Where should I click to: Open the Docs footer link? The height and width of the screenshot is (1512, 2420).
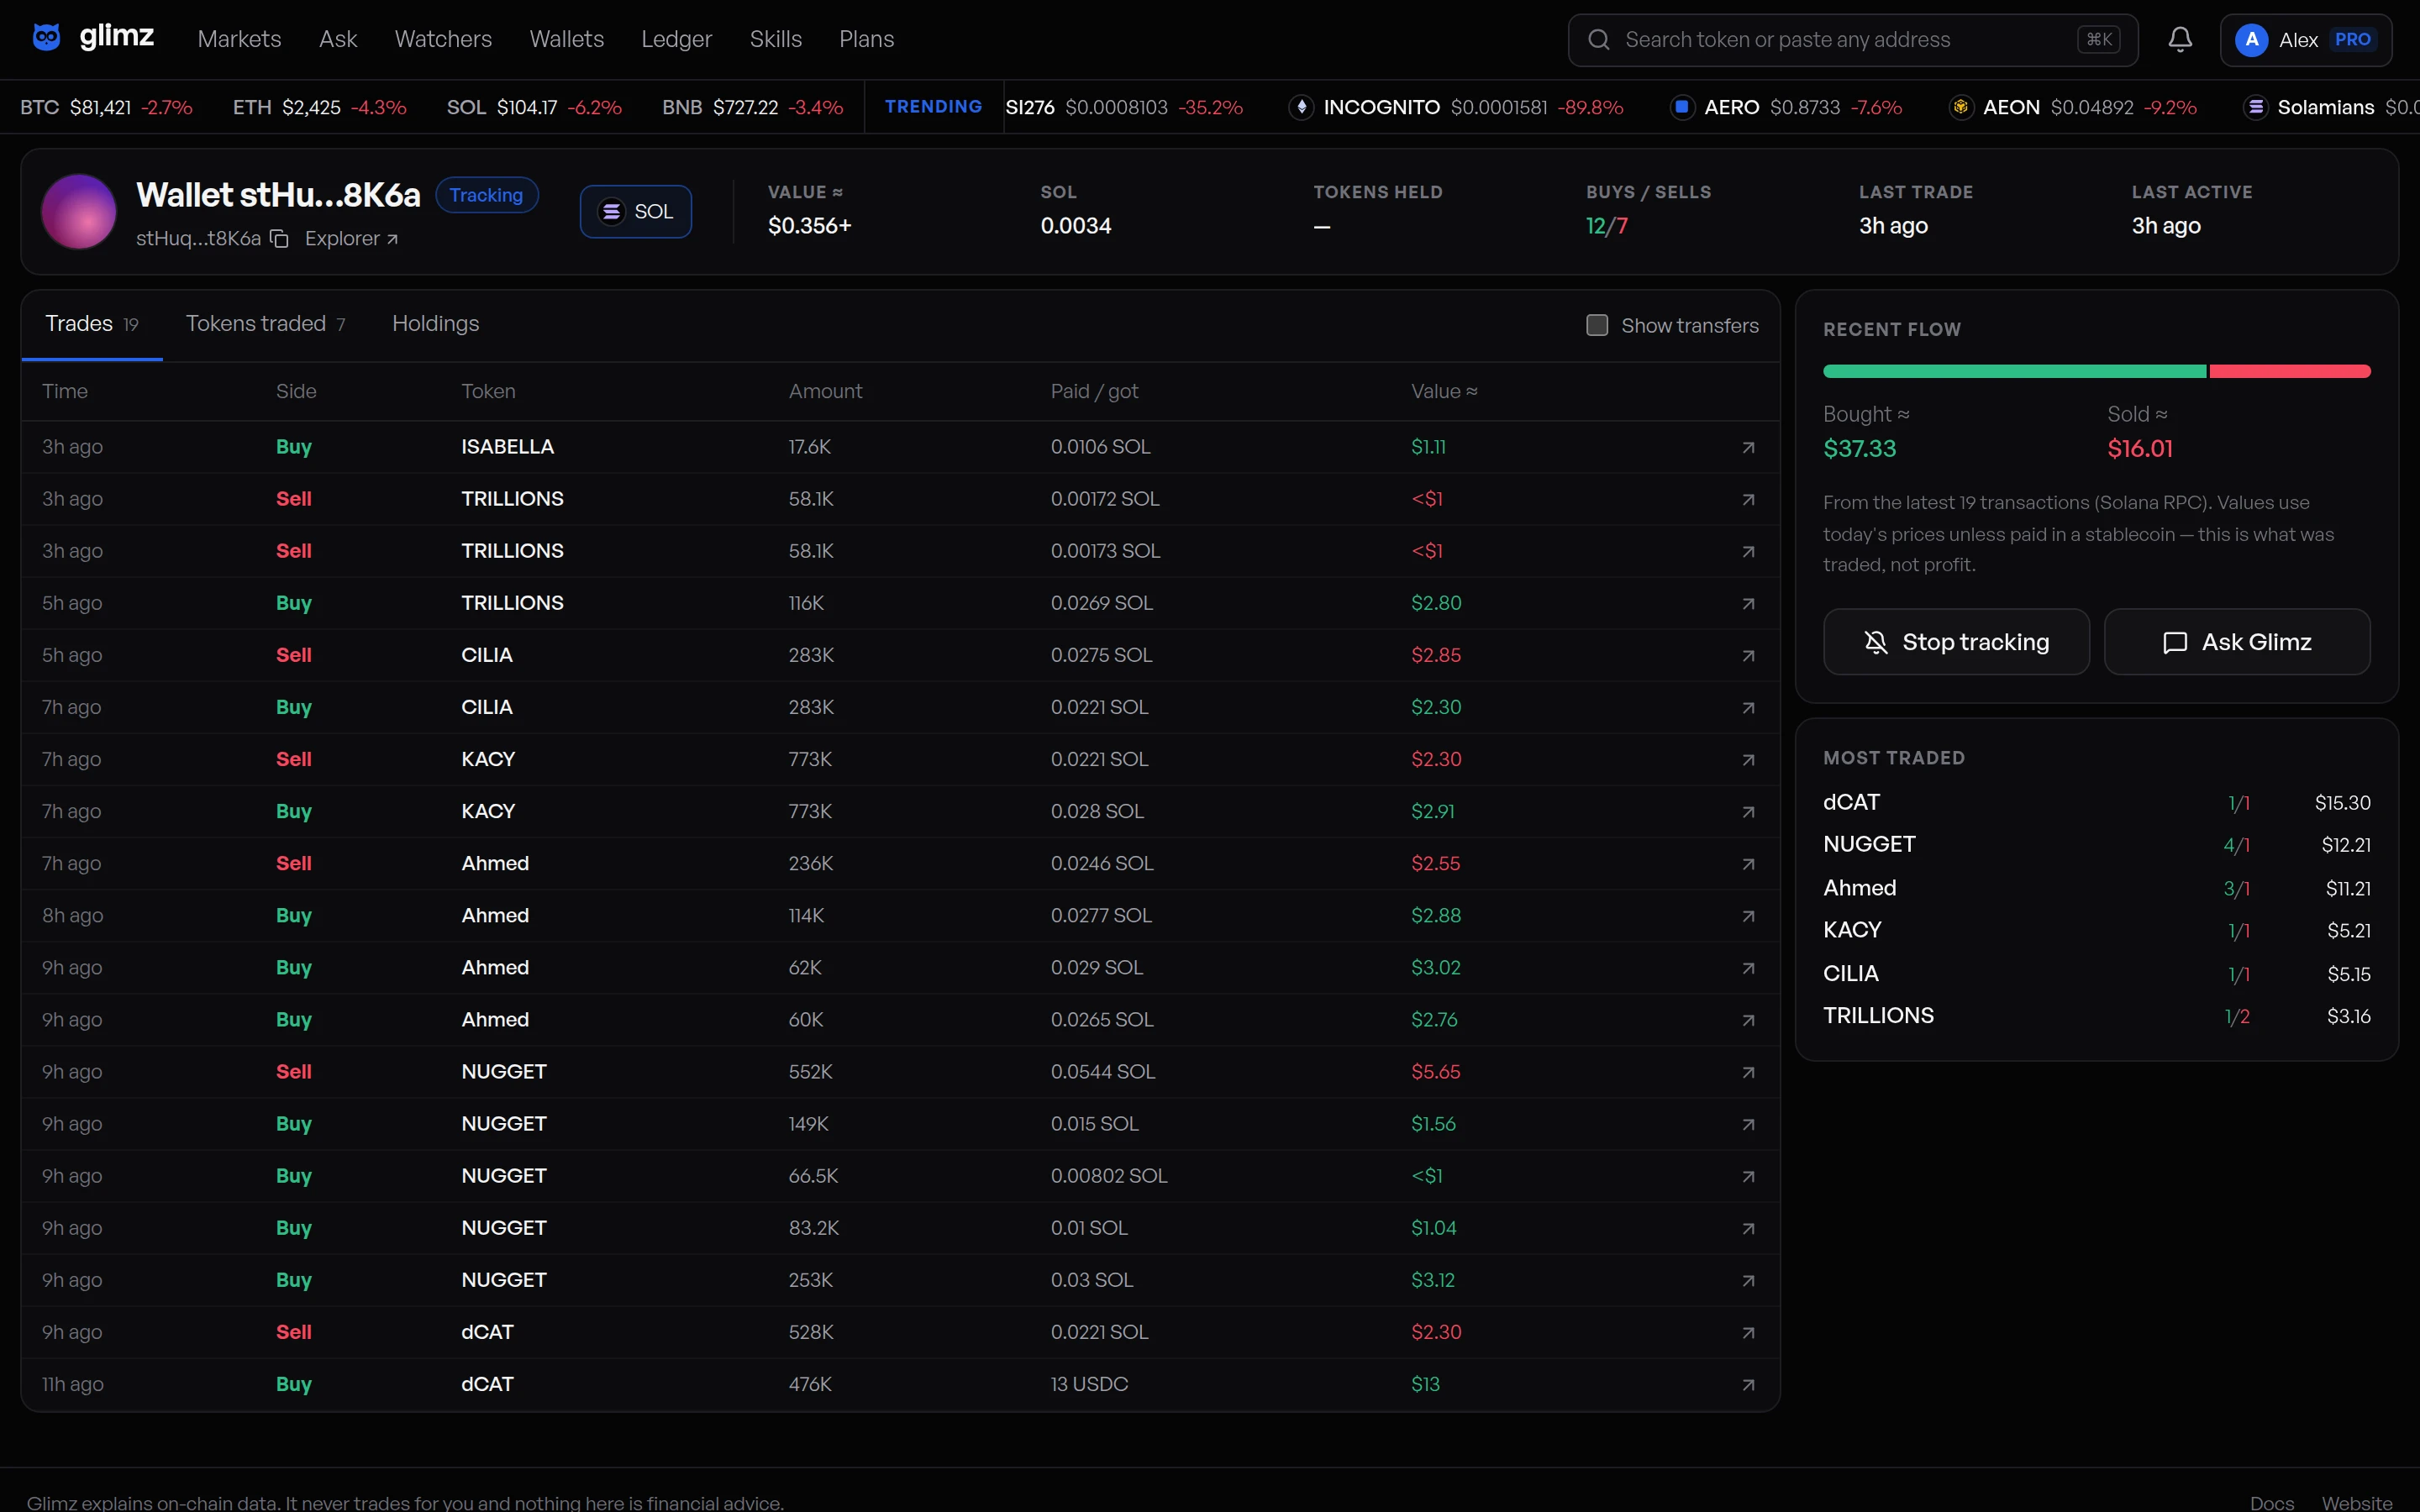2272,1503
